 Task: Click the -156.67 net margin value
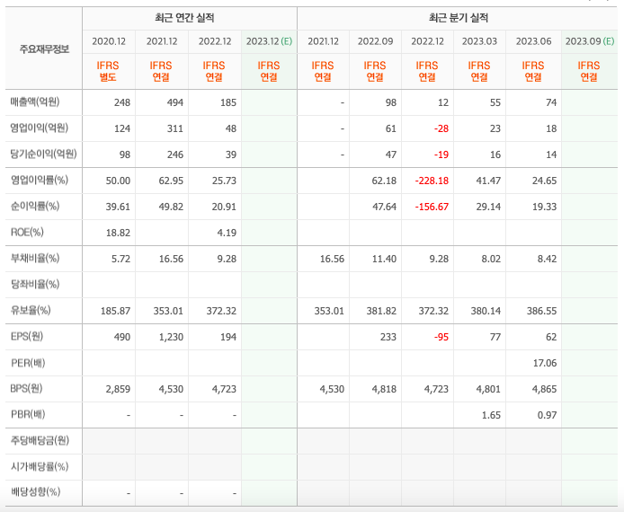432,207
